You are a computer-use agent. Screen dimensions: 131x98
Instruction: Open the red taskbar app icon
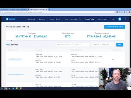[21, 88]
